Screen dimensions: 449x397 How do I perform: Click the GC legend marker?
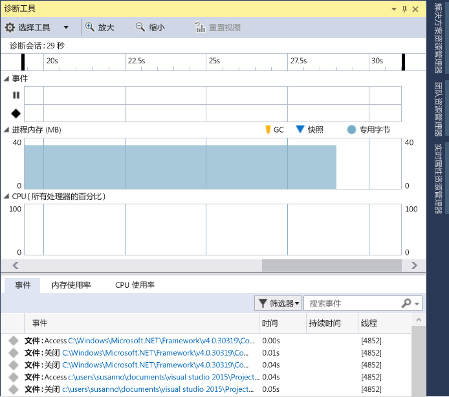click(268, 130)
